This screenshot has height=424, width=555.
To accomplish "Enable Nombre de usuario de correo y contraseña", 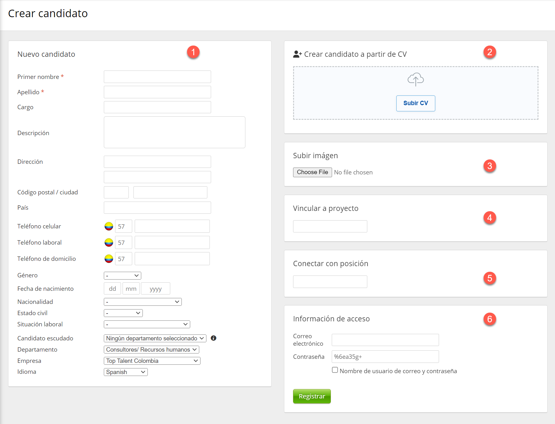I will pyautogui.click(x=335, y=370).
